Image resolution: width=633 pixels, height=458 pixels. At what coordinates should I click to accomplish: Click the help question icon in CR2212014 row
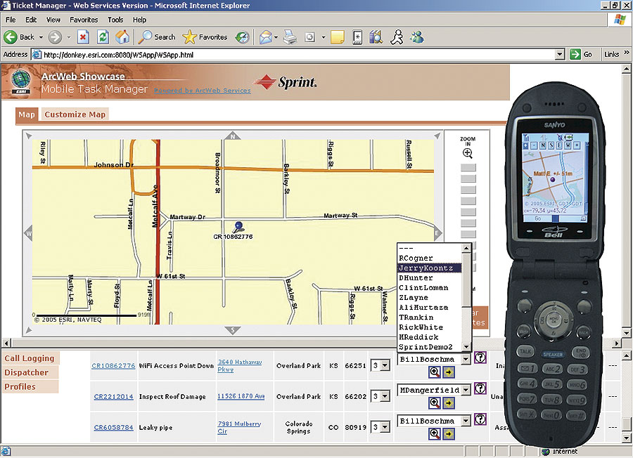(480, 388)
